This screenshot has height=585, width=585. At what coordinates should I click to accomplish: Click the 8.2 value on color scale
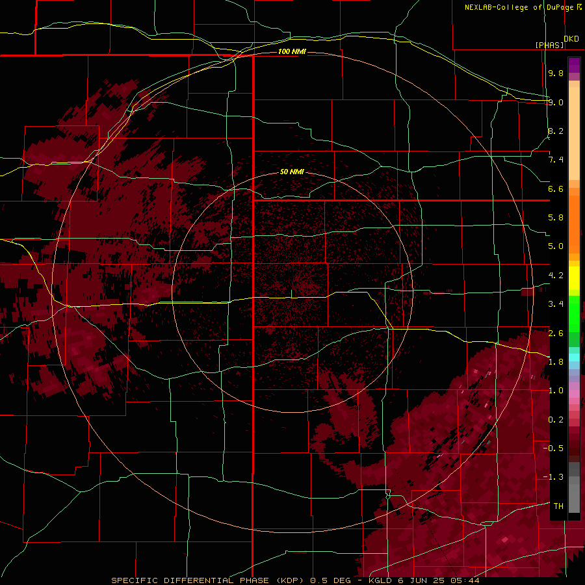(556, 131)
